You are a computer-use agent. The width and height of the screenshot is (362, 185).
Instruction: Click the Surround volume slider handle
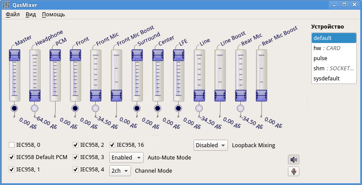(x=137, y=55)
